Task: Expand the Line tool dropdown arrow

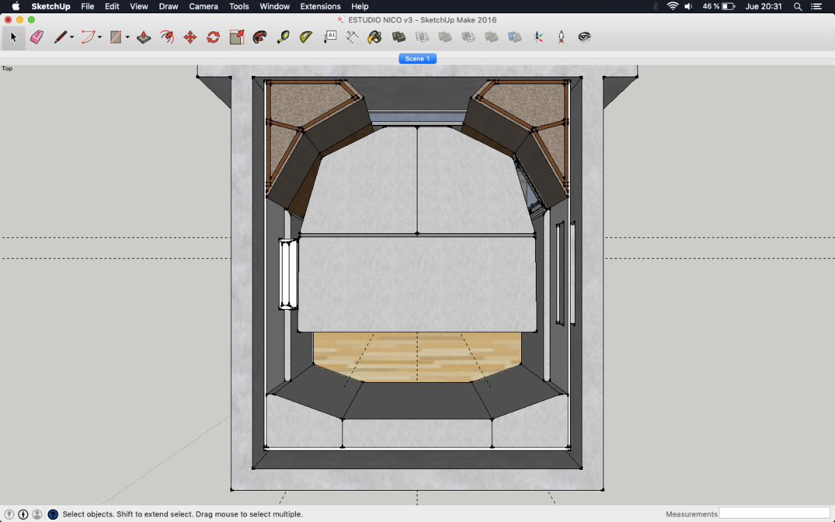Action: point(72,38)
